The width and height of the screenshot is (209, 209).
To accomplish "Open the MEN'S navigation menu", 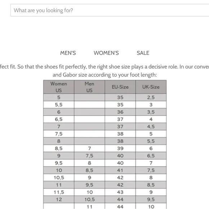I will point(68,53).
